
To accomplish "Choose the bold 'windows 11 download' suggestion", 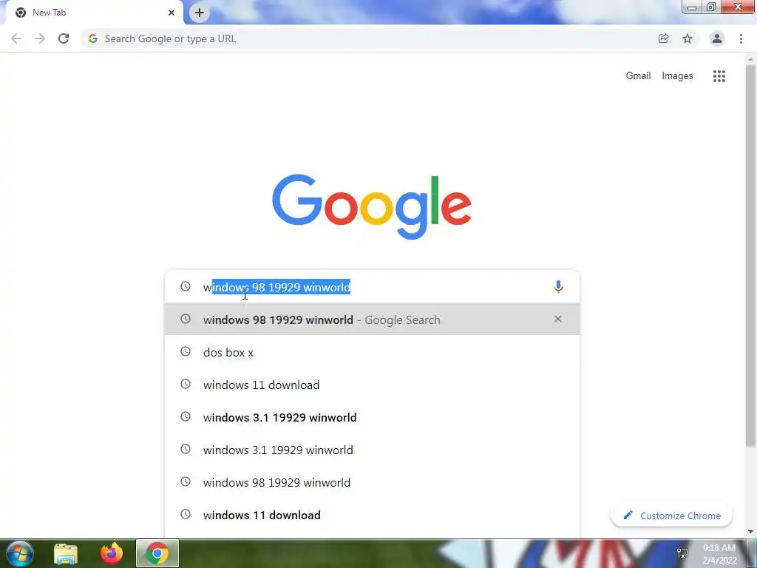I will coord(372,515).
